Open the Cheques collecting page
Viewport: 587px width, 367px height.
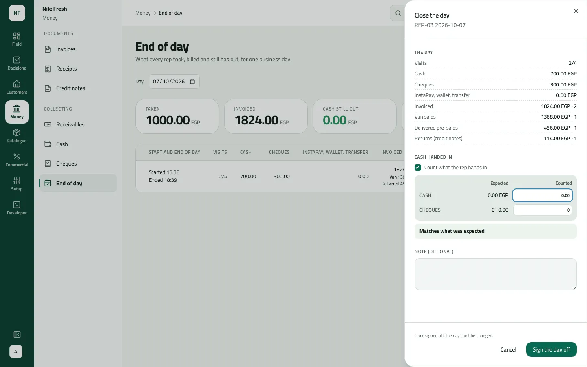[x=78, y=164]
